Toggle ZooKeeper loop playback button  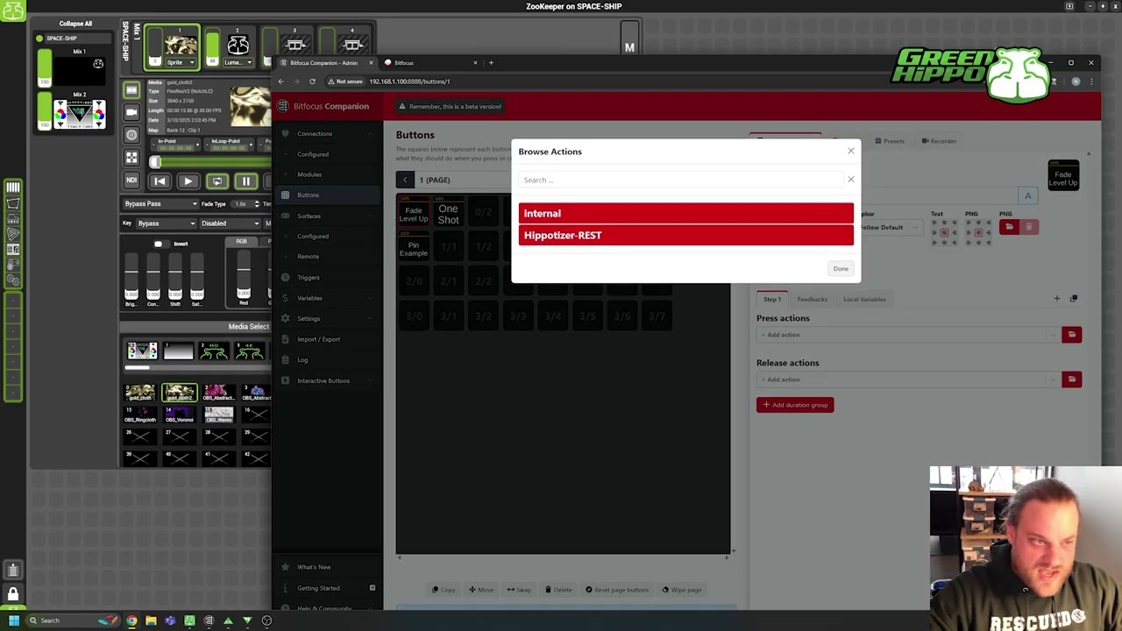pos(217,181)
